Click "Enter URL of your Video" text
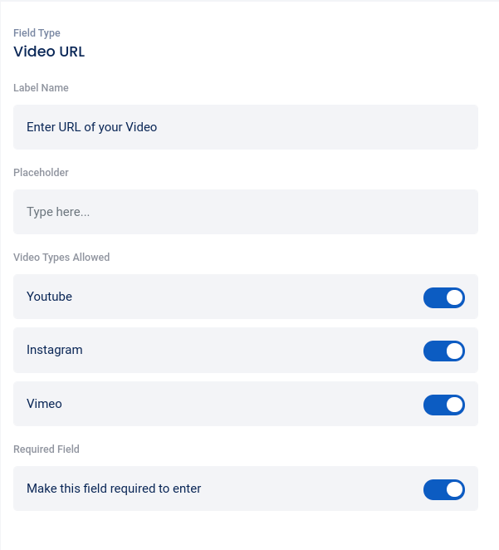499x550 pixels. 91,127
